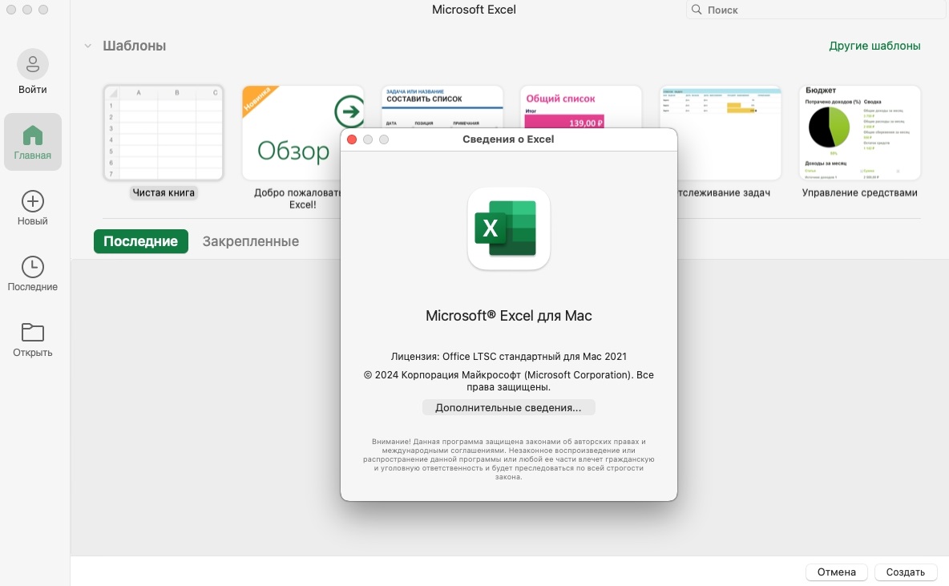Click the Открыть folder icon
949x586 pixels.
32,333
